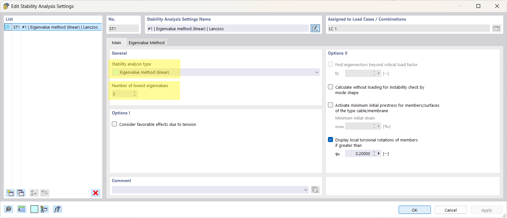Viewport: 507px width, 218px height.
Task: Open the fx formula visibility icon
Action: pyautogui.click(x=57, y=209)
